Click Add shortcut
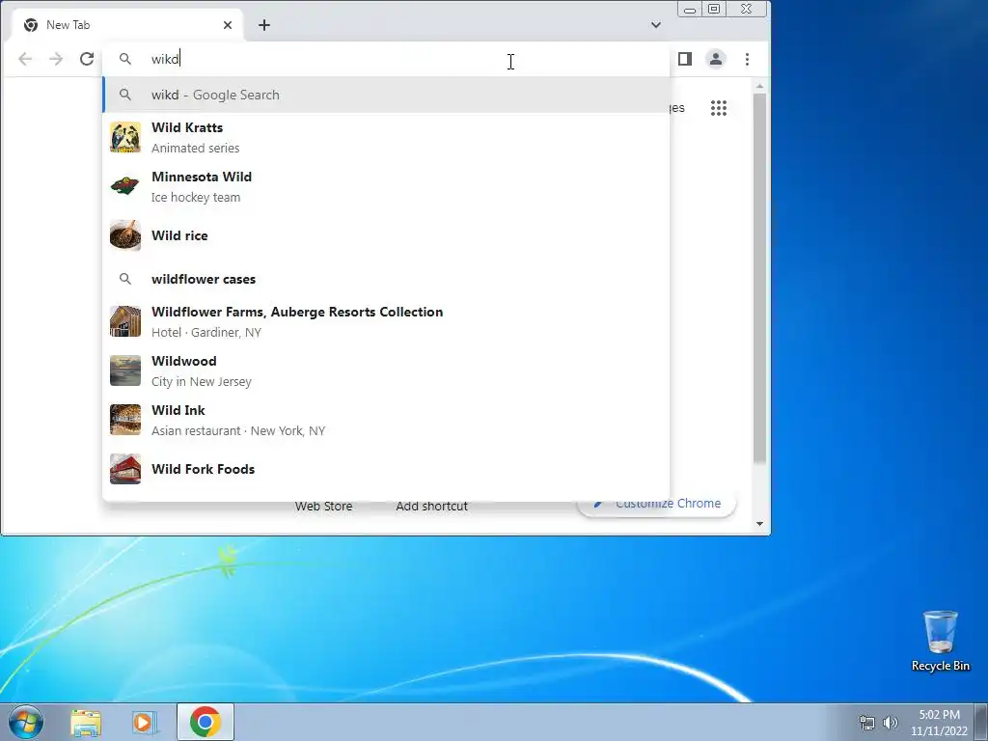988x741 pixels. pyautogui.click(x=431, y=506)
